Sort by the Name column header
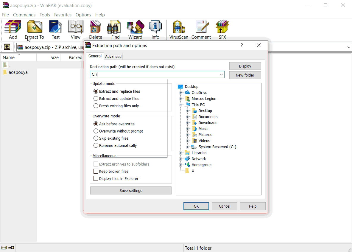Screen dimensions: 352x252 pos(18,57)
